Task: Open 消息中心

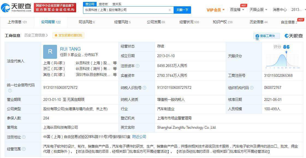Action: pos(280,10)
